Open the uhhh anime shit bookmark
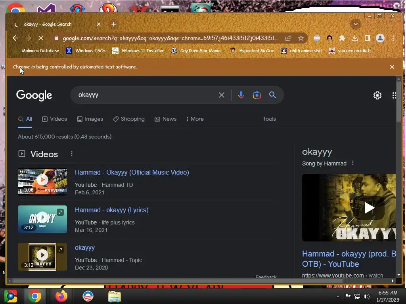 301,51
